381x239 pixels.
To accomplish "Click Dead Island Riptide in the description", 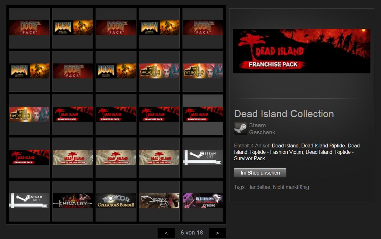I will coord(323,146).
